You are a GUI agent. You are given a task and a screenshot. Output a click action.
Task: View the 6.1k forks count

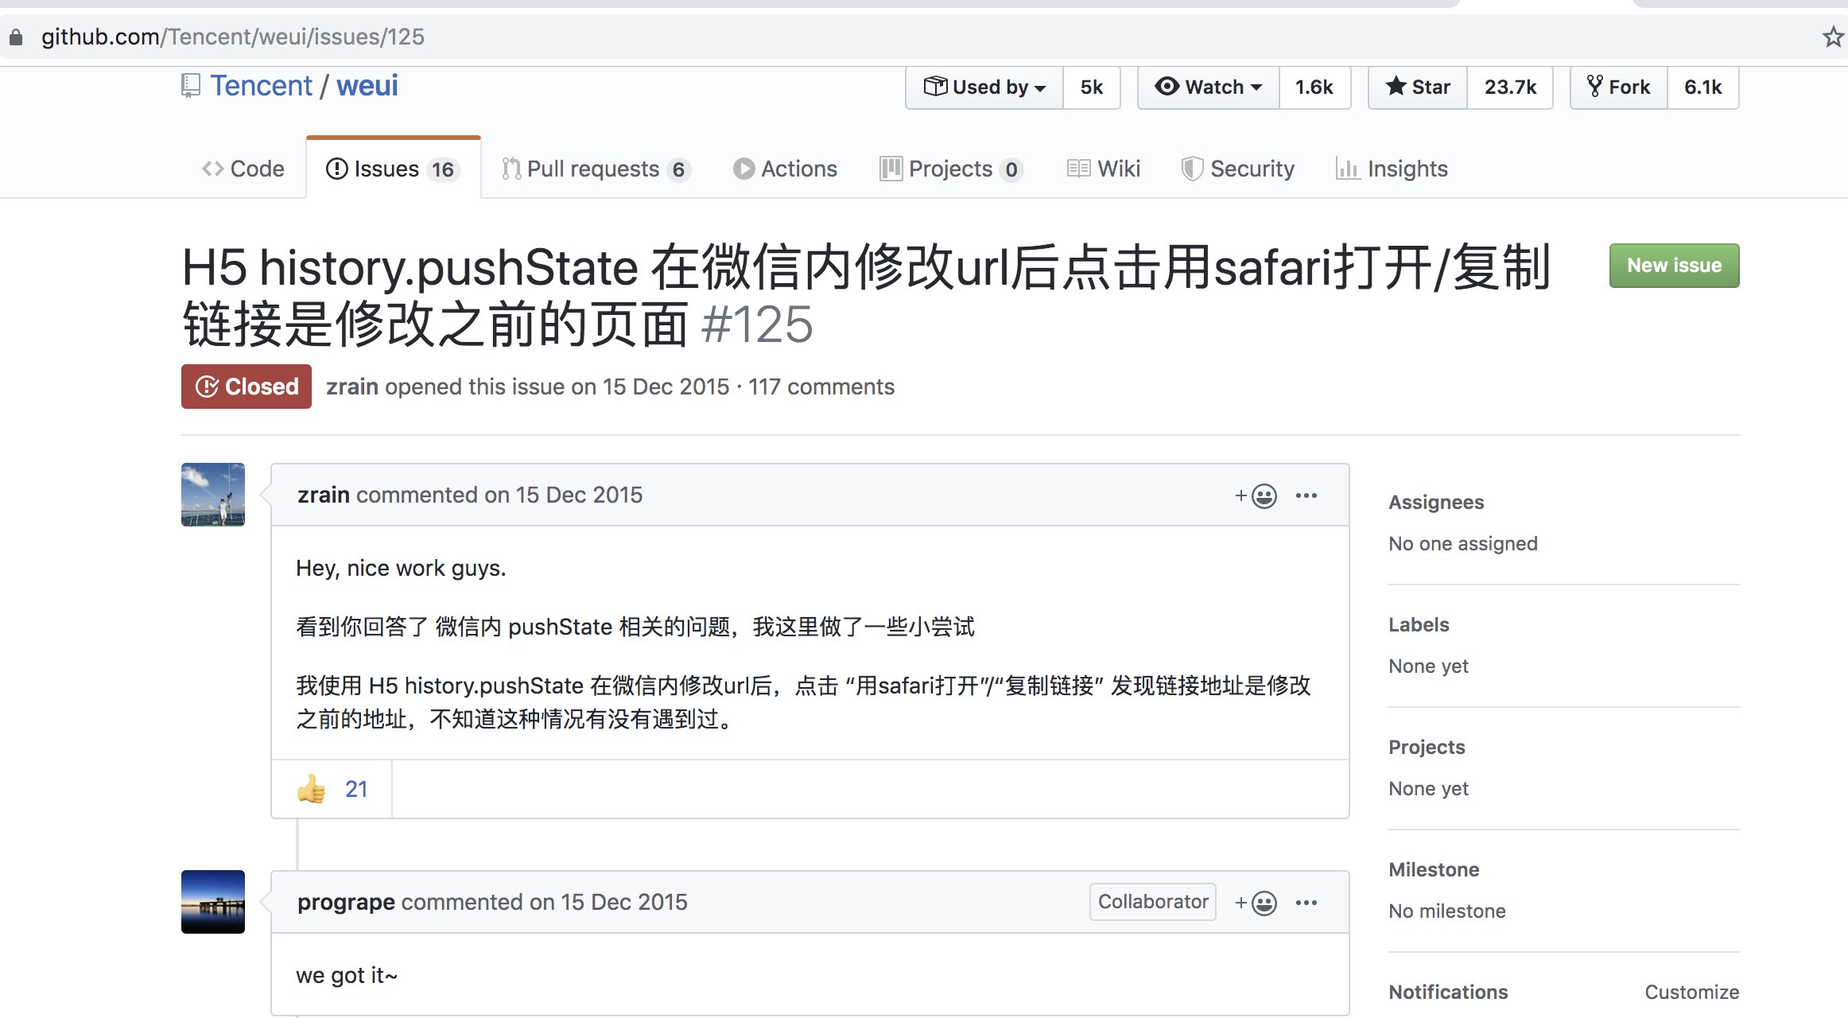(x=1703, y=87)
